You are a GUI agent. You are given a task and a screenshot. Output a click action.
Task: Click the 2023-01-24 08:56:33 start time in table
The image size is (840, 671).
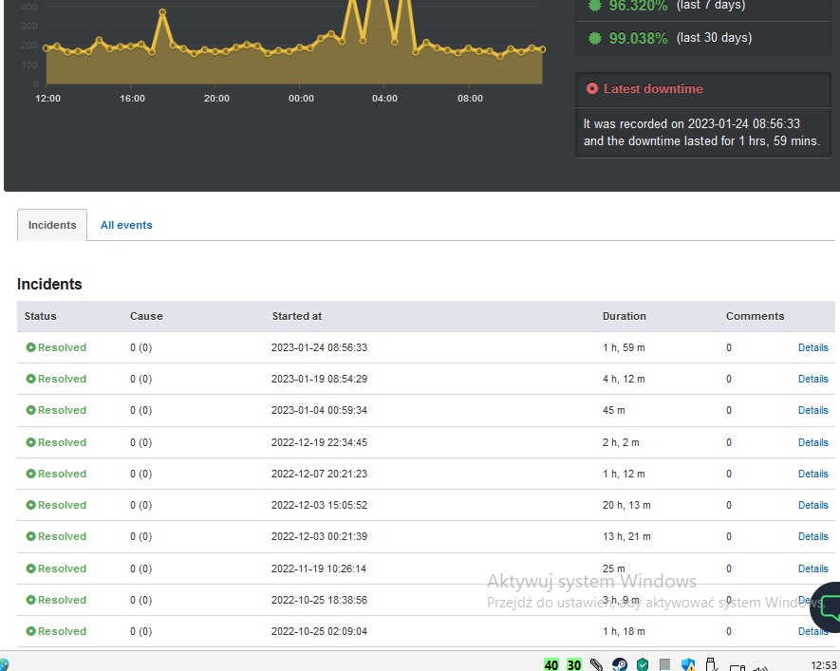[319, 347]
